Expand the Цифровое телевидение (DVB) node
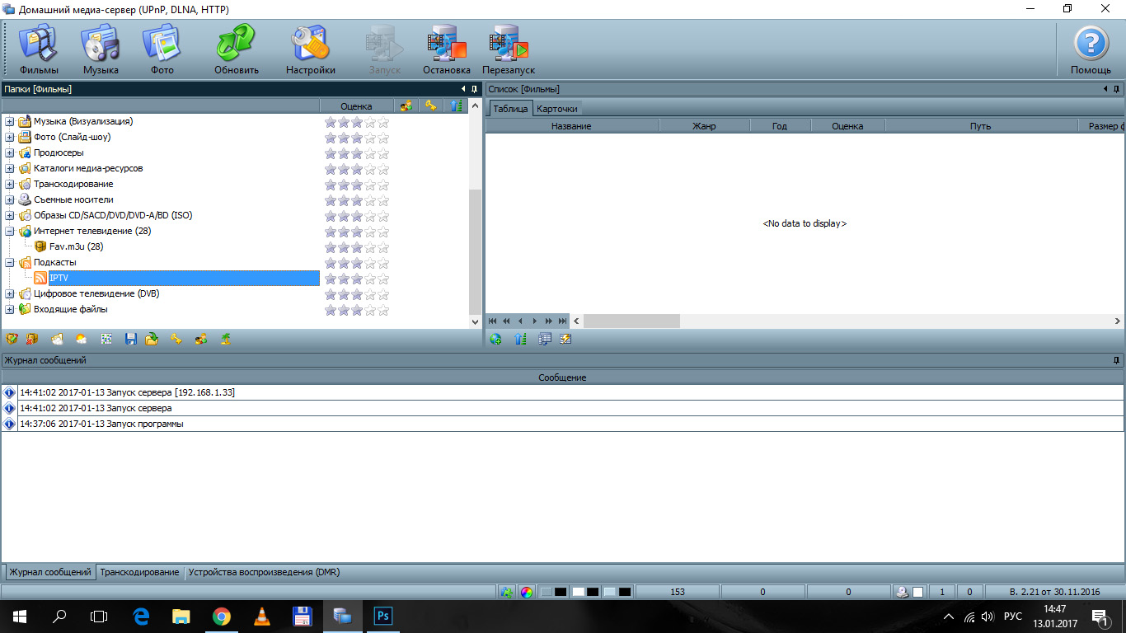The image size is (1126, 633). 10,294
